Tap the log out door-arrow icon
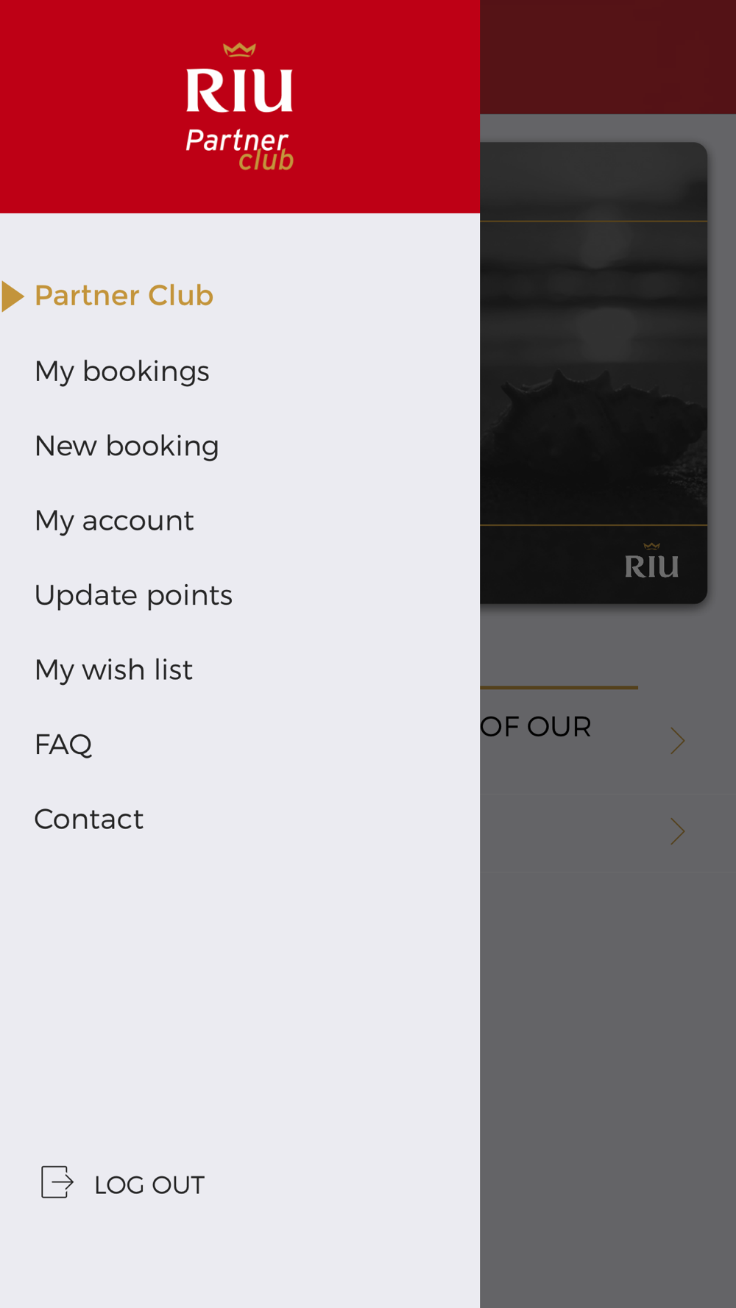Screen dimensions: 736x1308 pyautogui.click(x=57, y=1182)
